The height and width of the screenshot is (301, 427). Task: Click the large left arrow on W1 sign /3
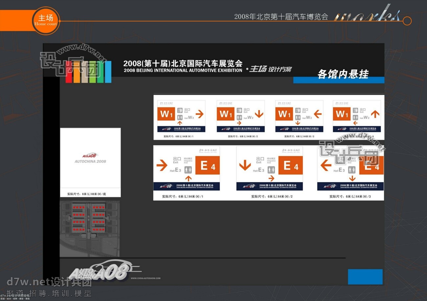pyautogui.click(x=318, y=114)
